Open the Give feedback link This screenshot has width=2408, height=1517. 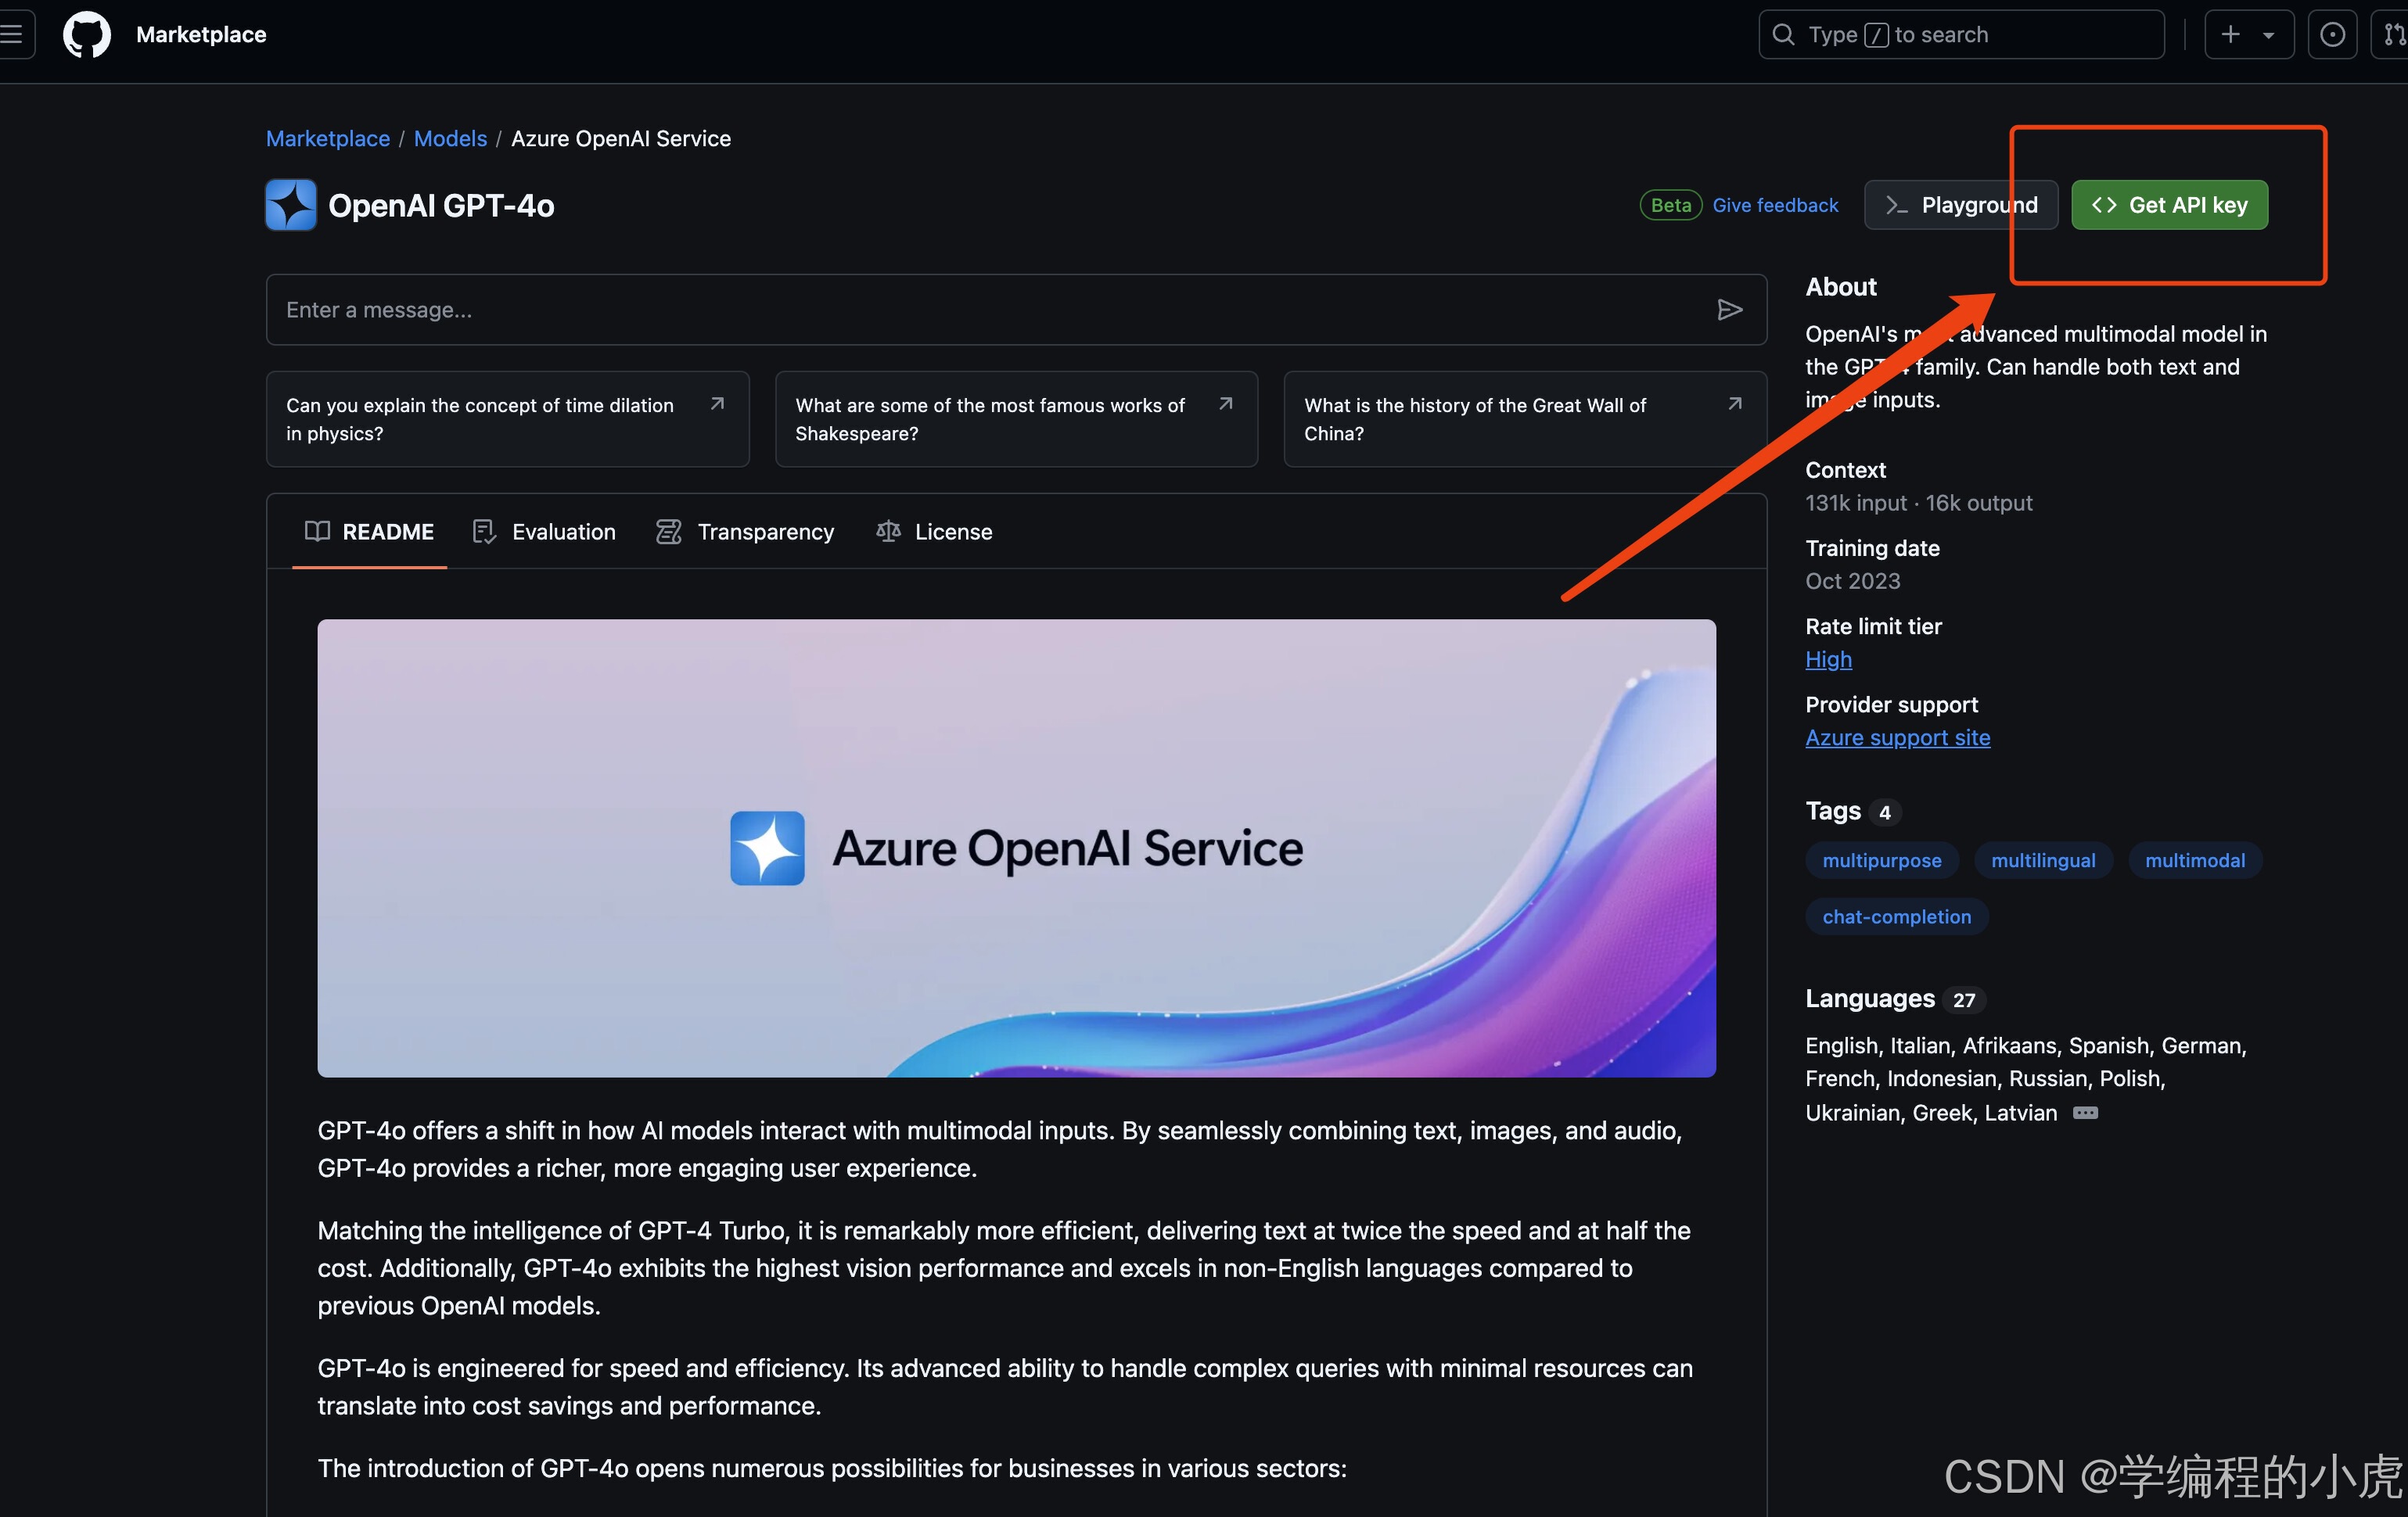pyautogui.click(x=1775, y=205)
